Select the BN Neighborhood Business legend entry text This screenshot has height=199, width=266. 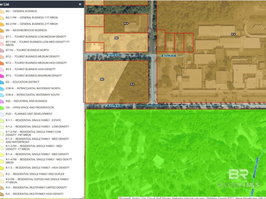[26, 30]
